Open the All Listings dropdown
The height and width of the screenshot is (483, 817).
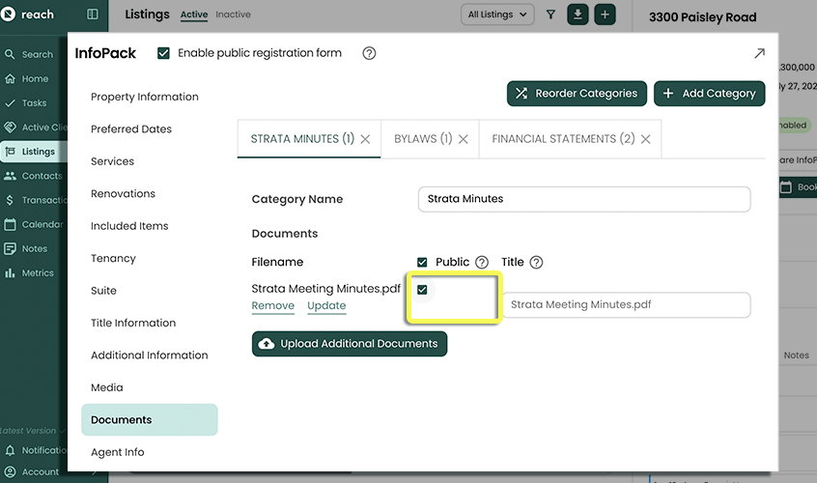[498, 14]
